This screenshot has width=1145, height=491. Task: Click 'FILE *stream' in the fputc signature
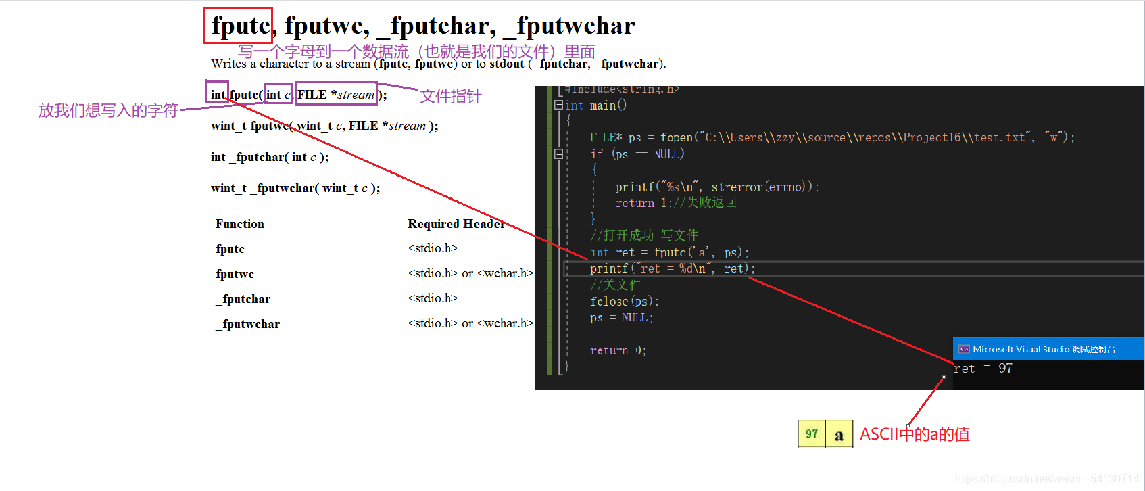[x=336, y=95]
